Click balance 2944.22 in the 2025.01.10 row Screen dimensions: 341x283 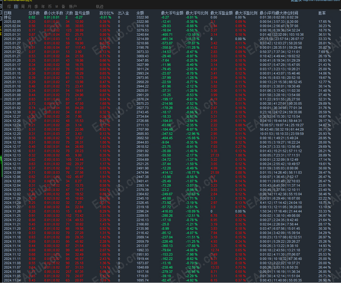click(143, 87)
